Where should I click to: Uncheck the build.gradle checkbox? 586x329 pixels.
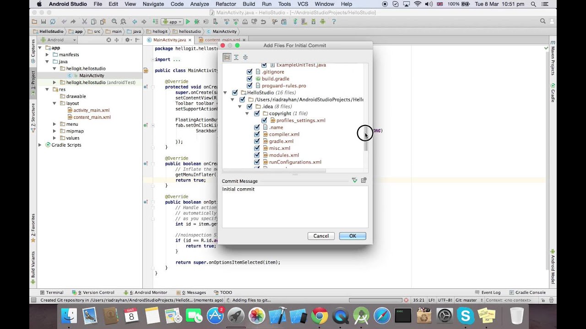click(x=250, y=79)
